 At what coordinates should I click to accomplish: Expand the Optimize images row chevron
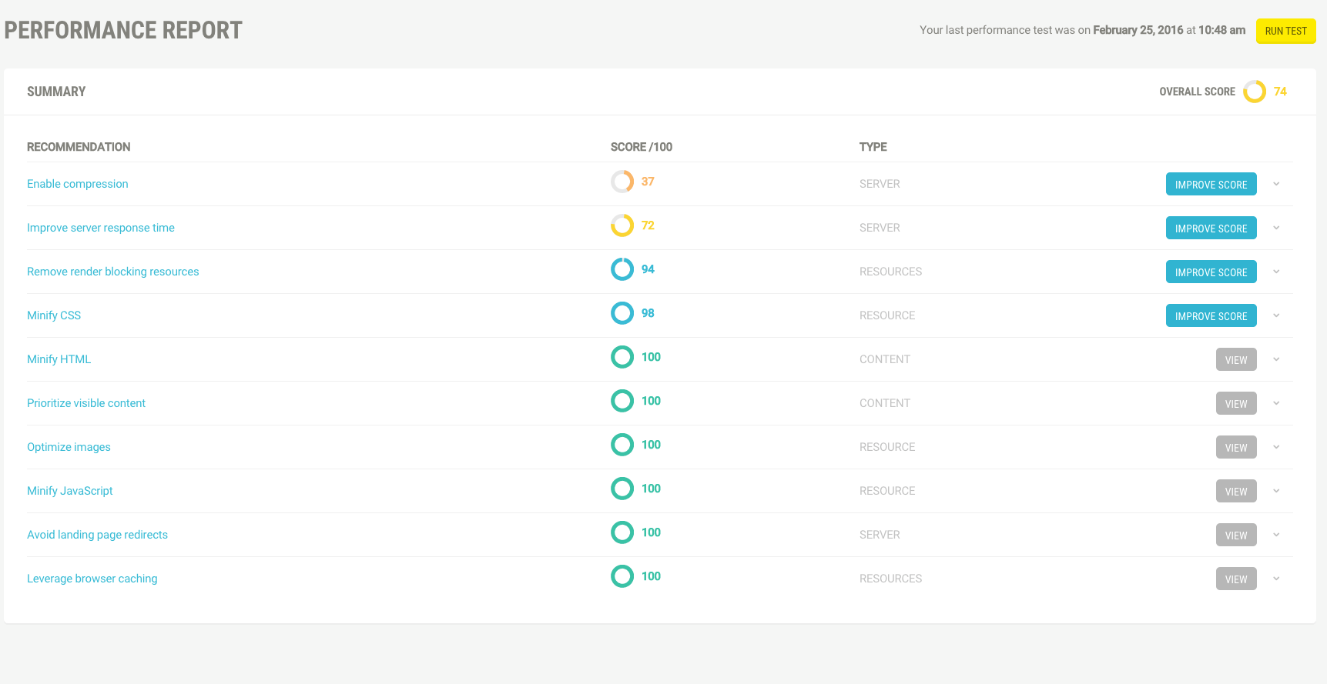point(1276,447)
